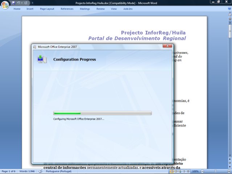Switch to the Insert ribbon tab

coord(30,9)
